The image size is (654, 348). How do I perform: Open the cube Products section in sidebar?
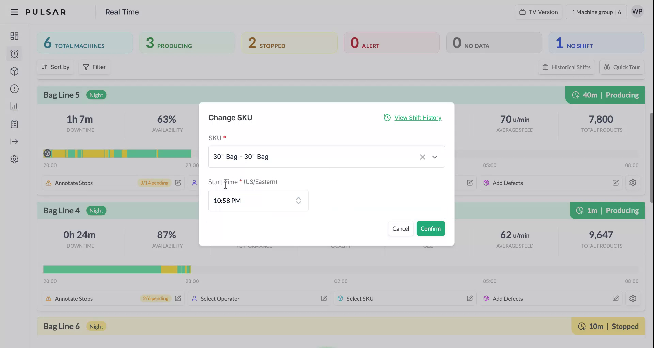point(14,71)
